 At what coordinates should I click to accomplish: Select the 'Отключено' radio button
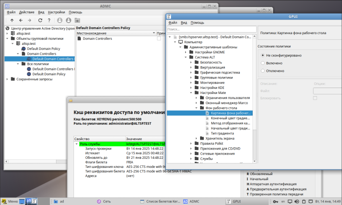tap(262, 71)
